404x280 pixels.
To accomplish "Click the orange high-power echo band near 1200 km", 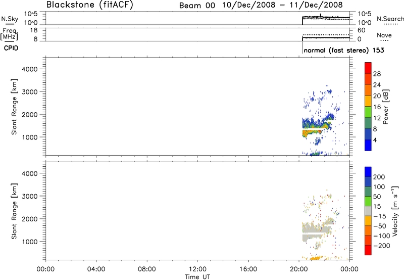I will 311,133.
